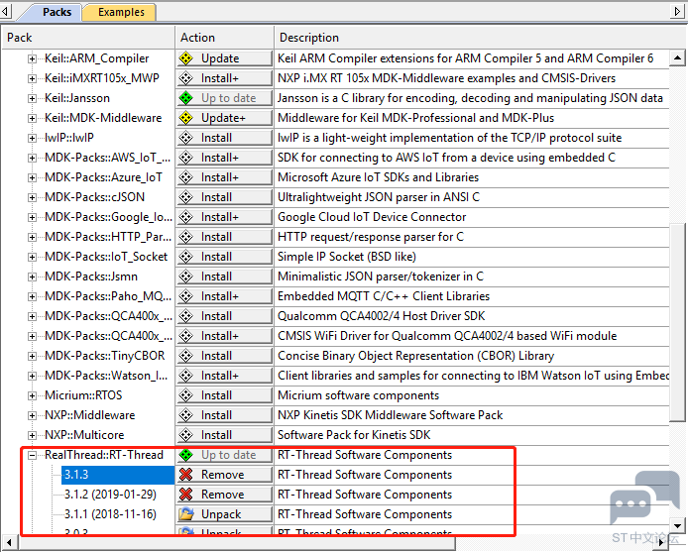Viewport: 688px width, 553px height.
Task: Select MDK-Packs::TinyCBOR pack name
Action: 104,356
